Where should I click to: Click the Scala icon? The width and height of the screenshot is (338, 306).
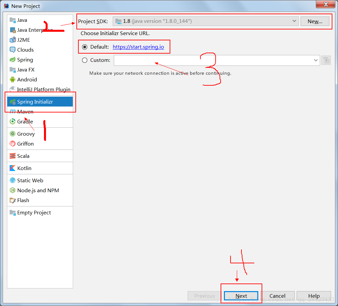point(13,156)
